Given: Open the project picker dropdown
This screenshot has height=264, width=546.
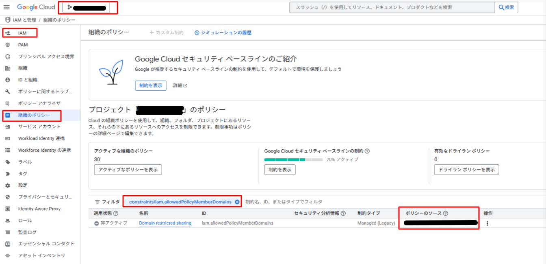Looking at the screenshot, I should point(86,7).
